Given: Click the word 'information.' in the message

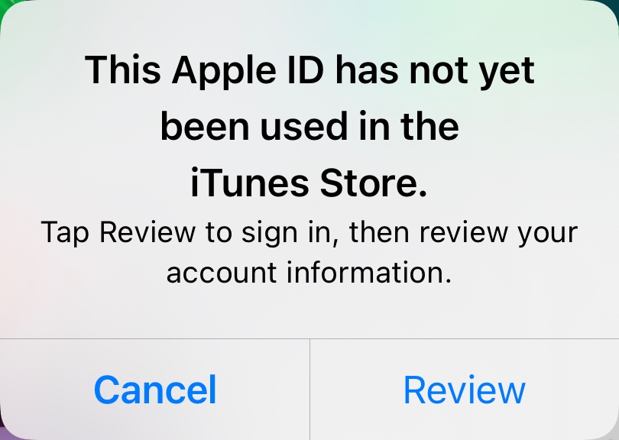Looking at the screenshot, I should (369, 273).
